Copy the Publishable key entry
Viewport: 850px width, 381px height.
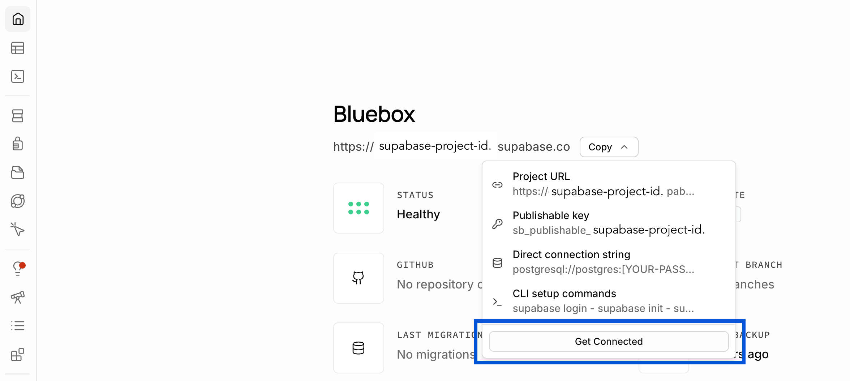tap(609, 223)
